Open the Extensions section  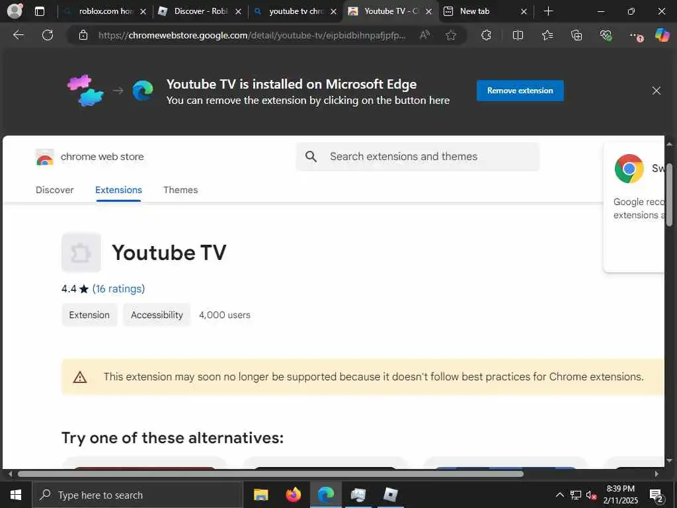[x=118, y=190]
